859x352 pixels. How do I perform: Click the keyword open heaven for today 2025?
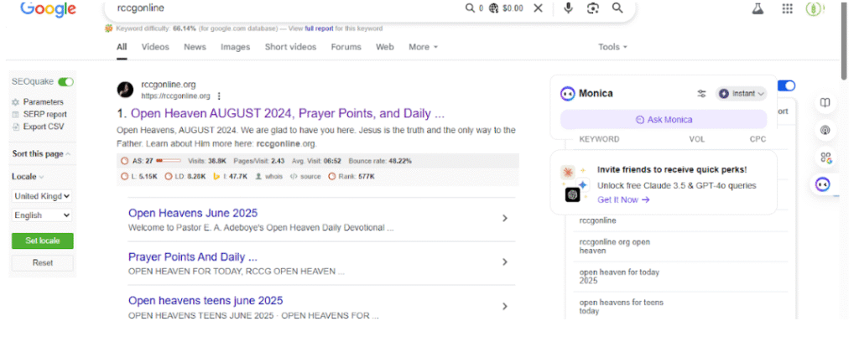click(x=620, y=277)
